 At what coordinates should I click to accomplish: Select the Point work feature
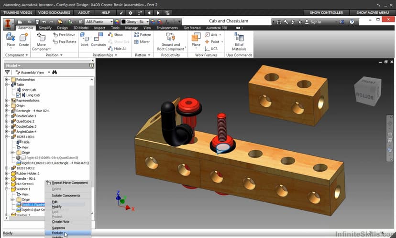click(214, 42)
